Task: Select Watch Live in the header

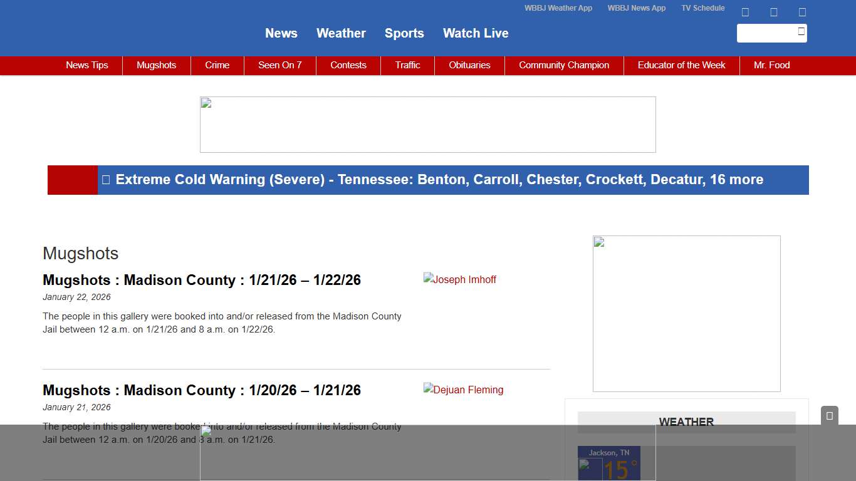Action: coord(476,33)
